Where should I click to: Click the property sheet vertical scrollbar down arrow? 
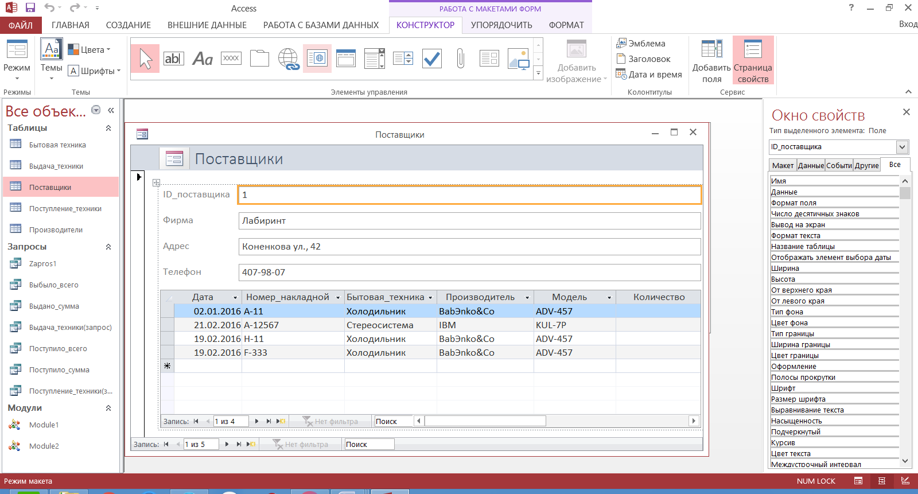tap(905, 461)
